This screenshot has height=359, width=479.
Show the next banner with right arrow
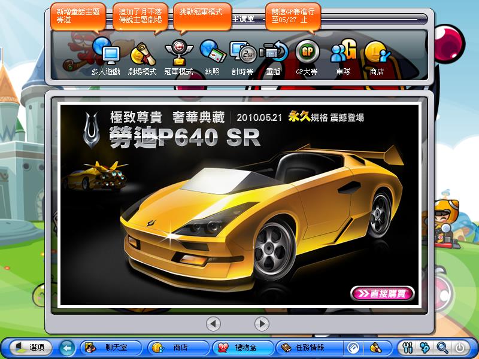tap(262, 324)
